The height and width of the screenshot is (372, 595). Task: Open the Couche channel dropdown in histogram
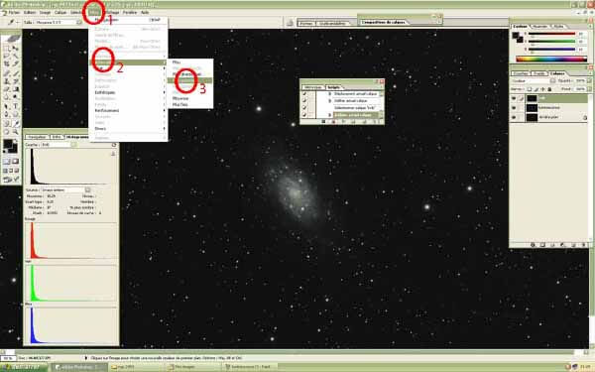59,145
